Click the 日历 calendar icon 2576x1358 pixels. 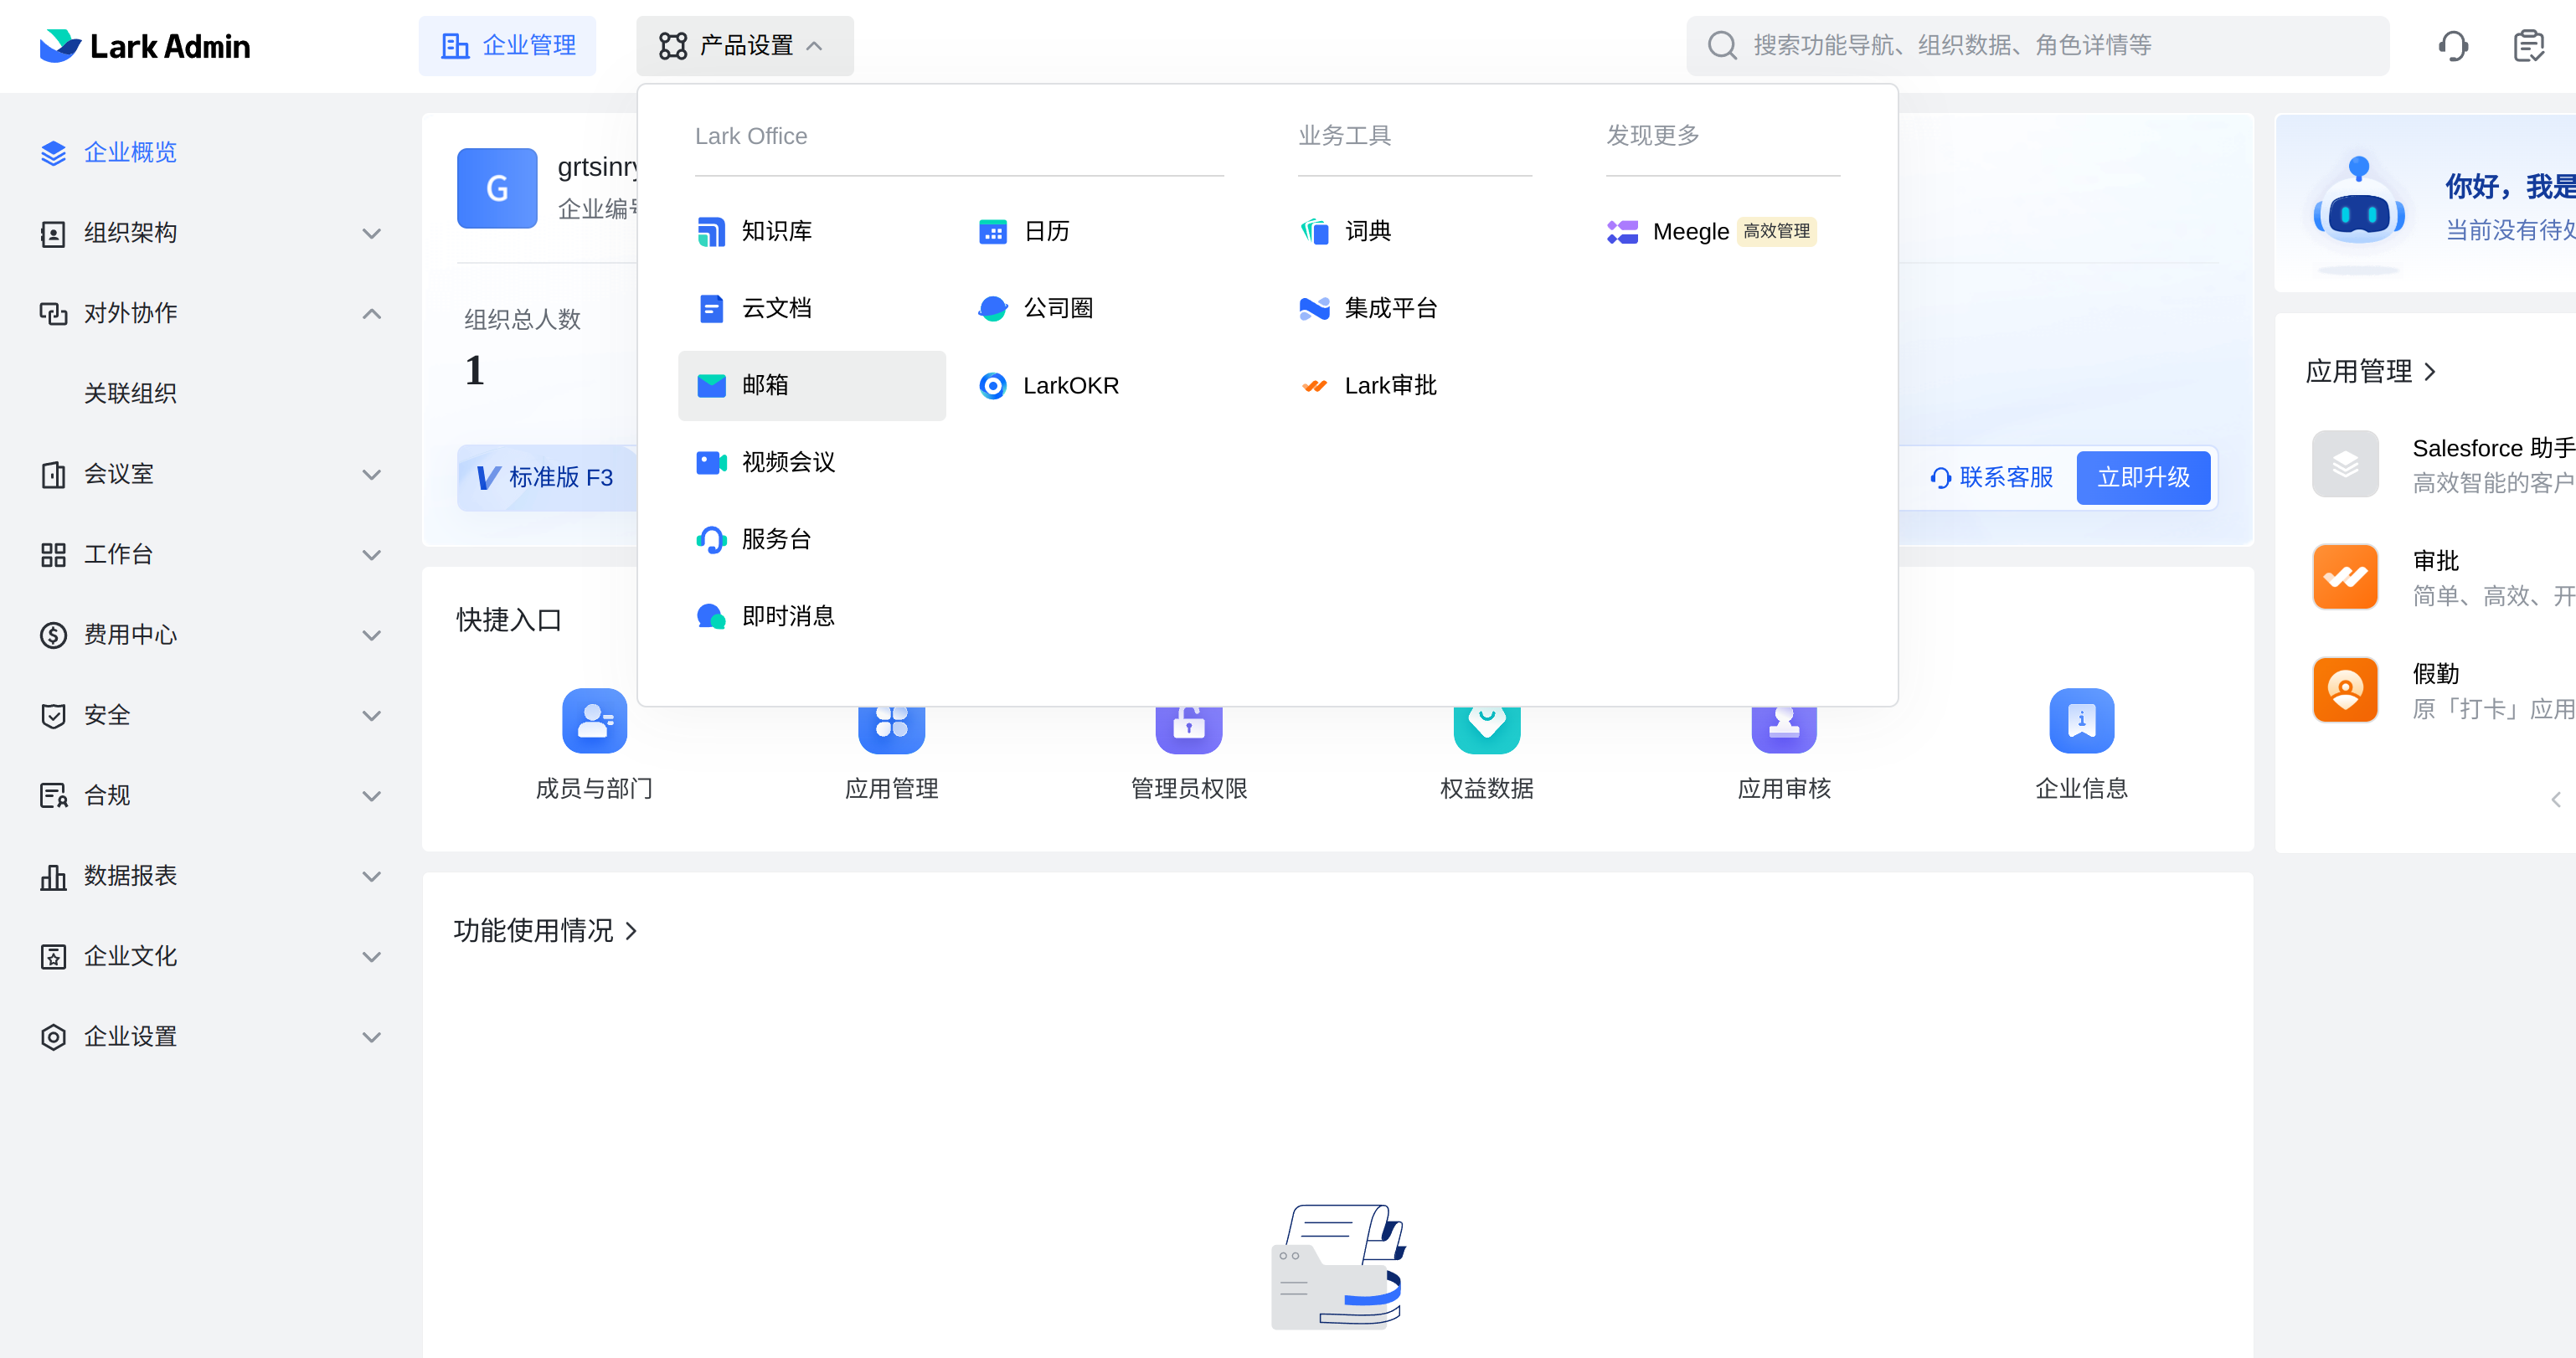[x=993, y=232]
